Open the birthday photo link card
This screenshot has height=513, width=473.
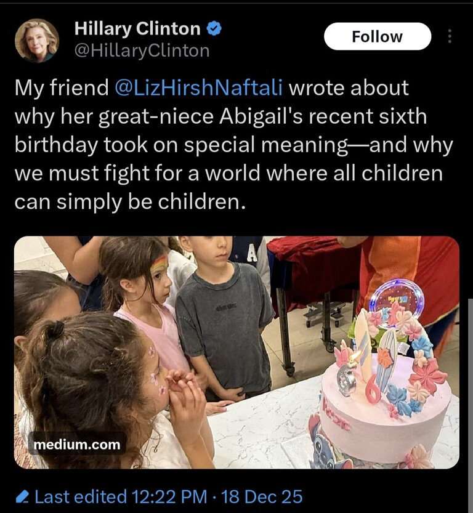(x=236, y=352)
